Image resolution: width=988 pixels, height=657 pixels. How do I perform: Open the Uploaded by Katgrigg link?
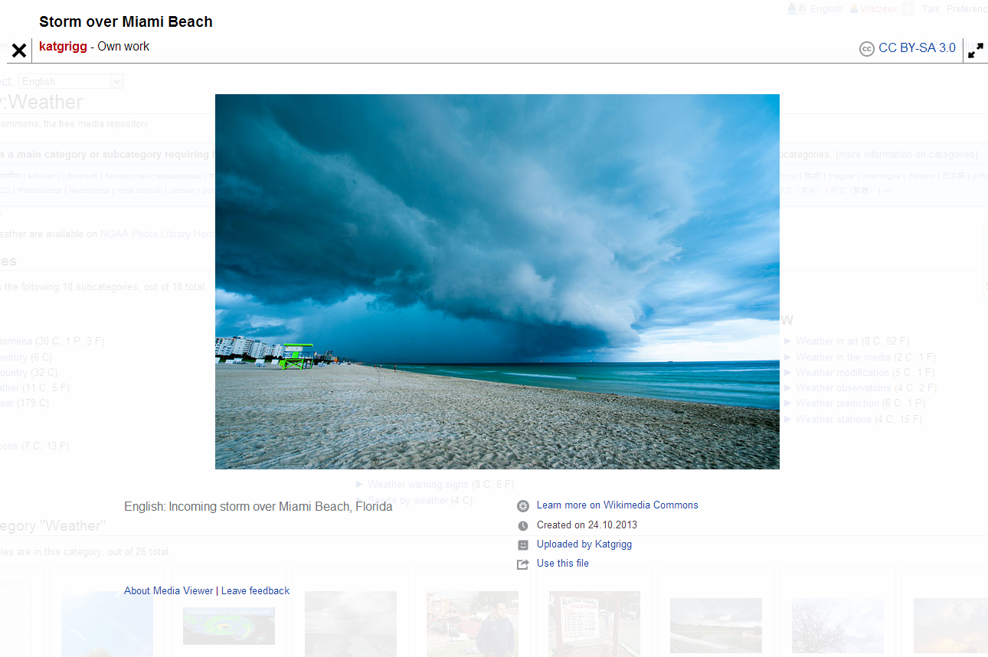click(x=584, y=544)
